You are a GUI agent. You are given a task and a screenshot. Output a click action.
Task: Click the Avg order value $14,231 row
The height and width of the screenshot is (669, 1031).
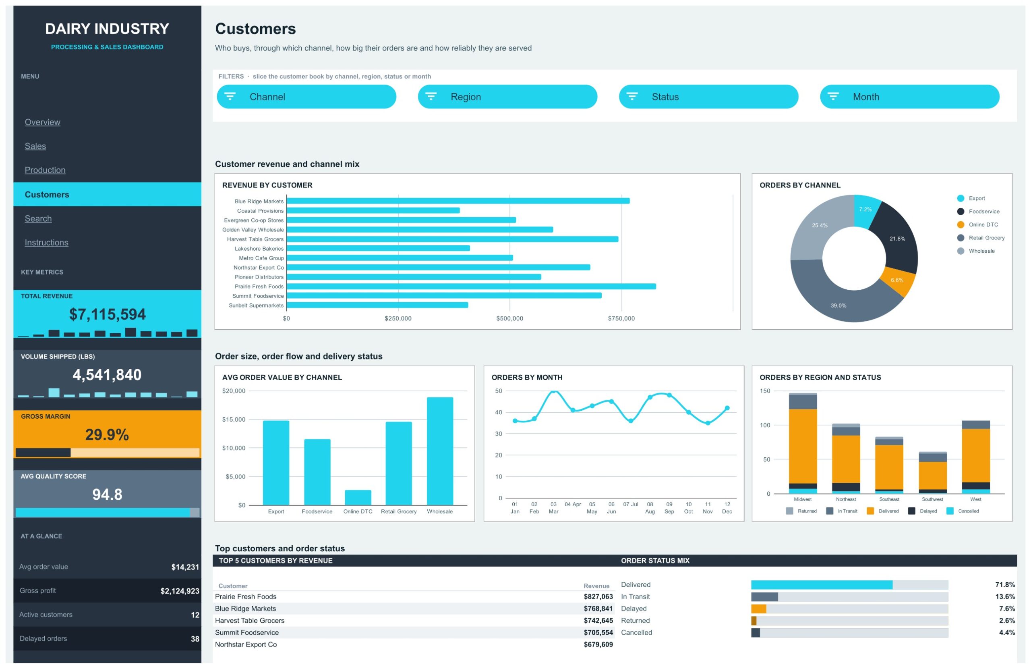[107, 567]
